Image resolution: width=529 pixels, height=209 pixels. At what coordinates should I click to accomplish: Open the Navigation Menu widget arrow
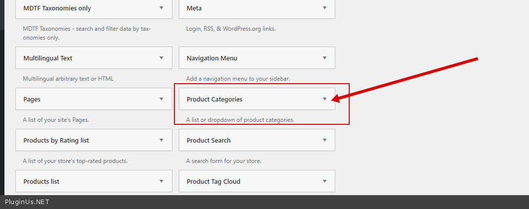click(324, 58)
